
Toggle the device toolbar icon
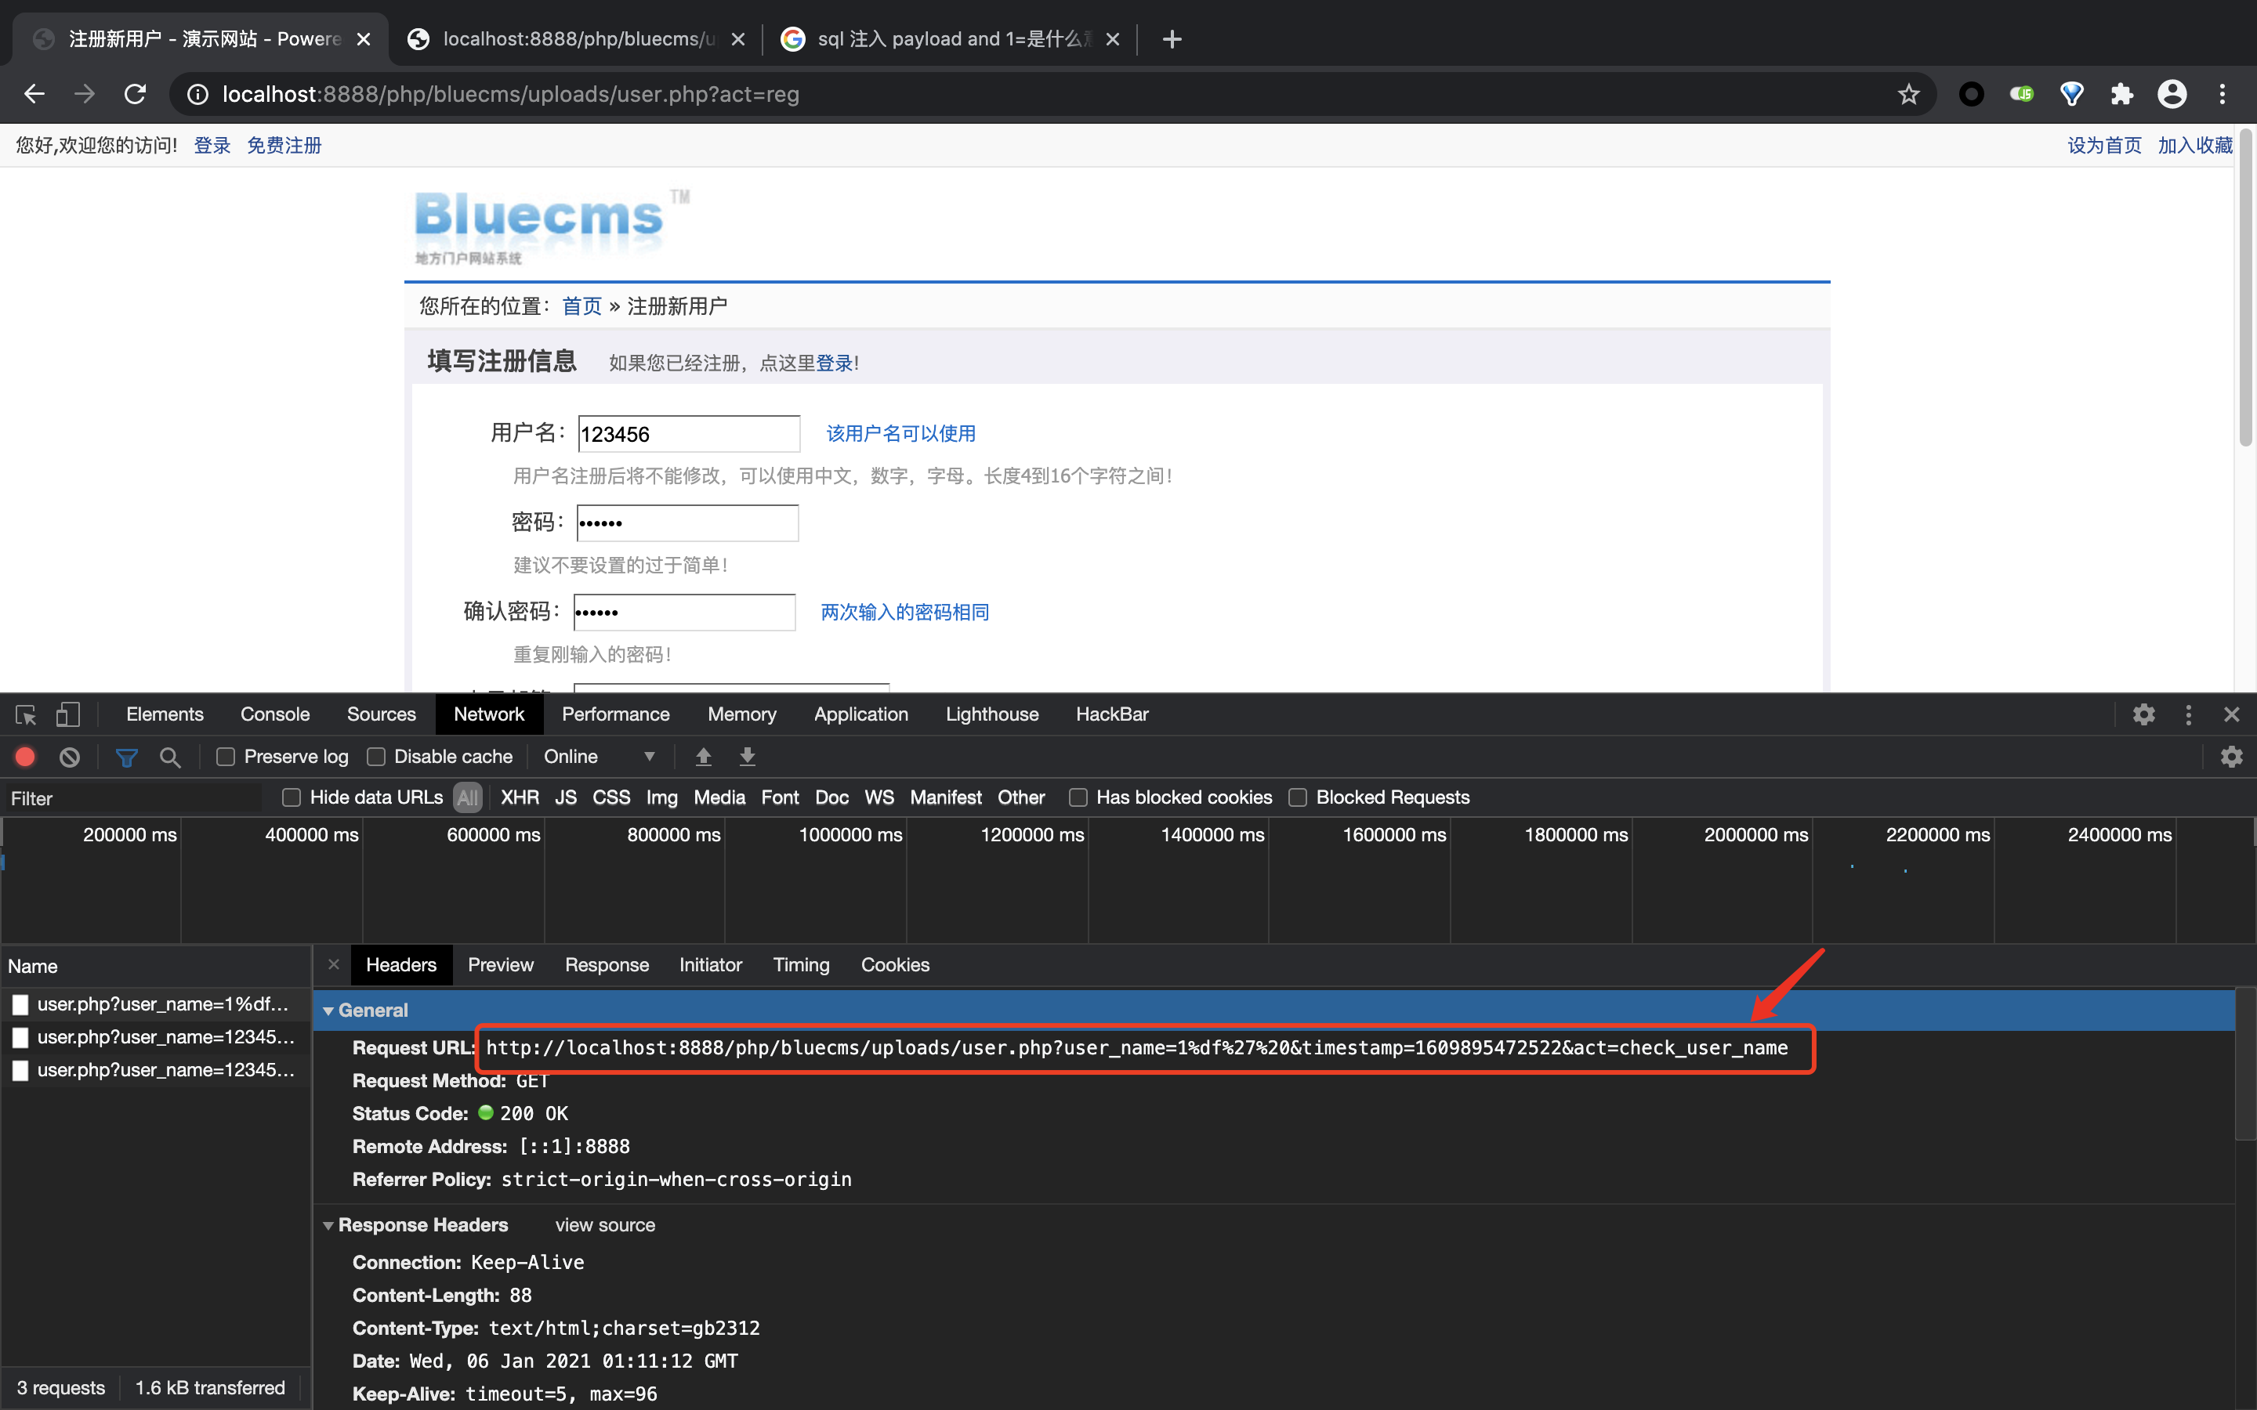68,714
